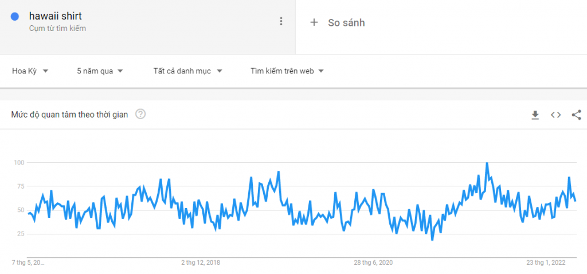Click the 2 thg 12, 2018 axis label
The height and width of the screenshot is (274, 587).
point(201,263)
